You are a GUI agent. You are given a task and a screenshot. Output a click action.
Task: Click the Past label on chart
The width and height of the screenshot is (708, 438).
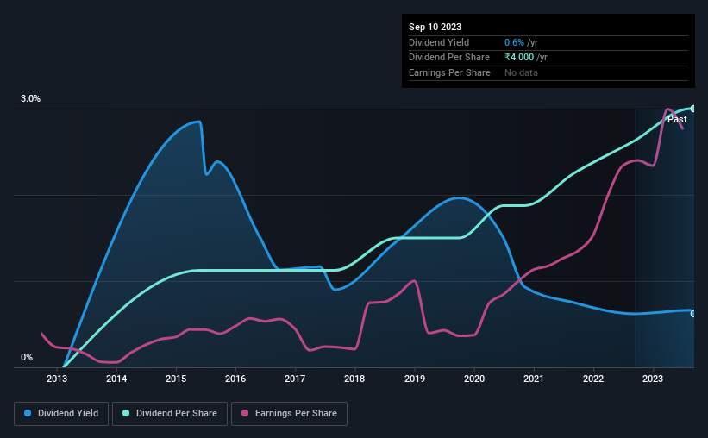[677, 119]
